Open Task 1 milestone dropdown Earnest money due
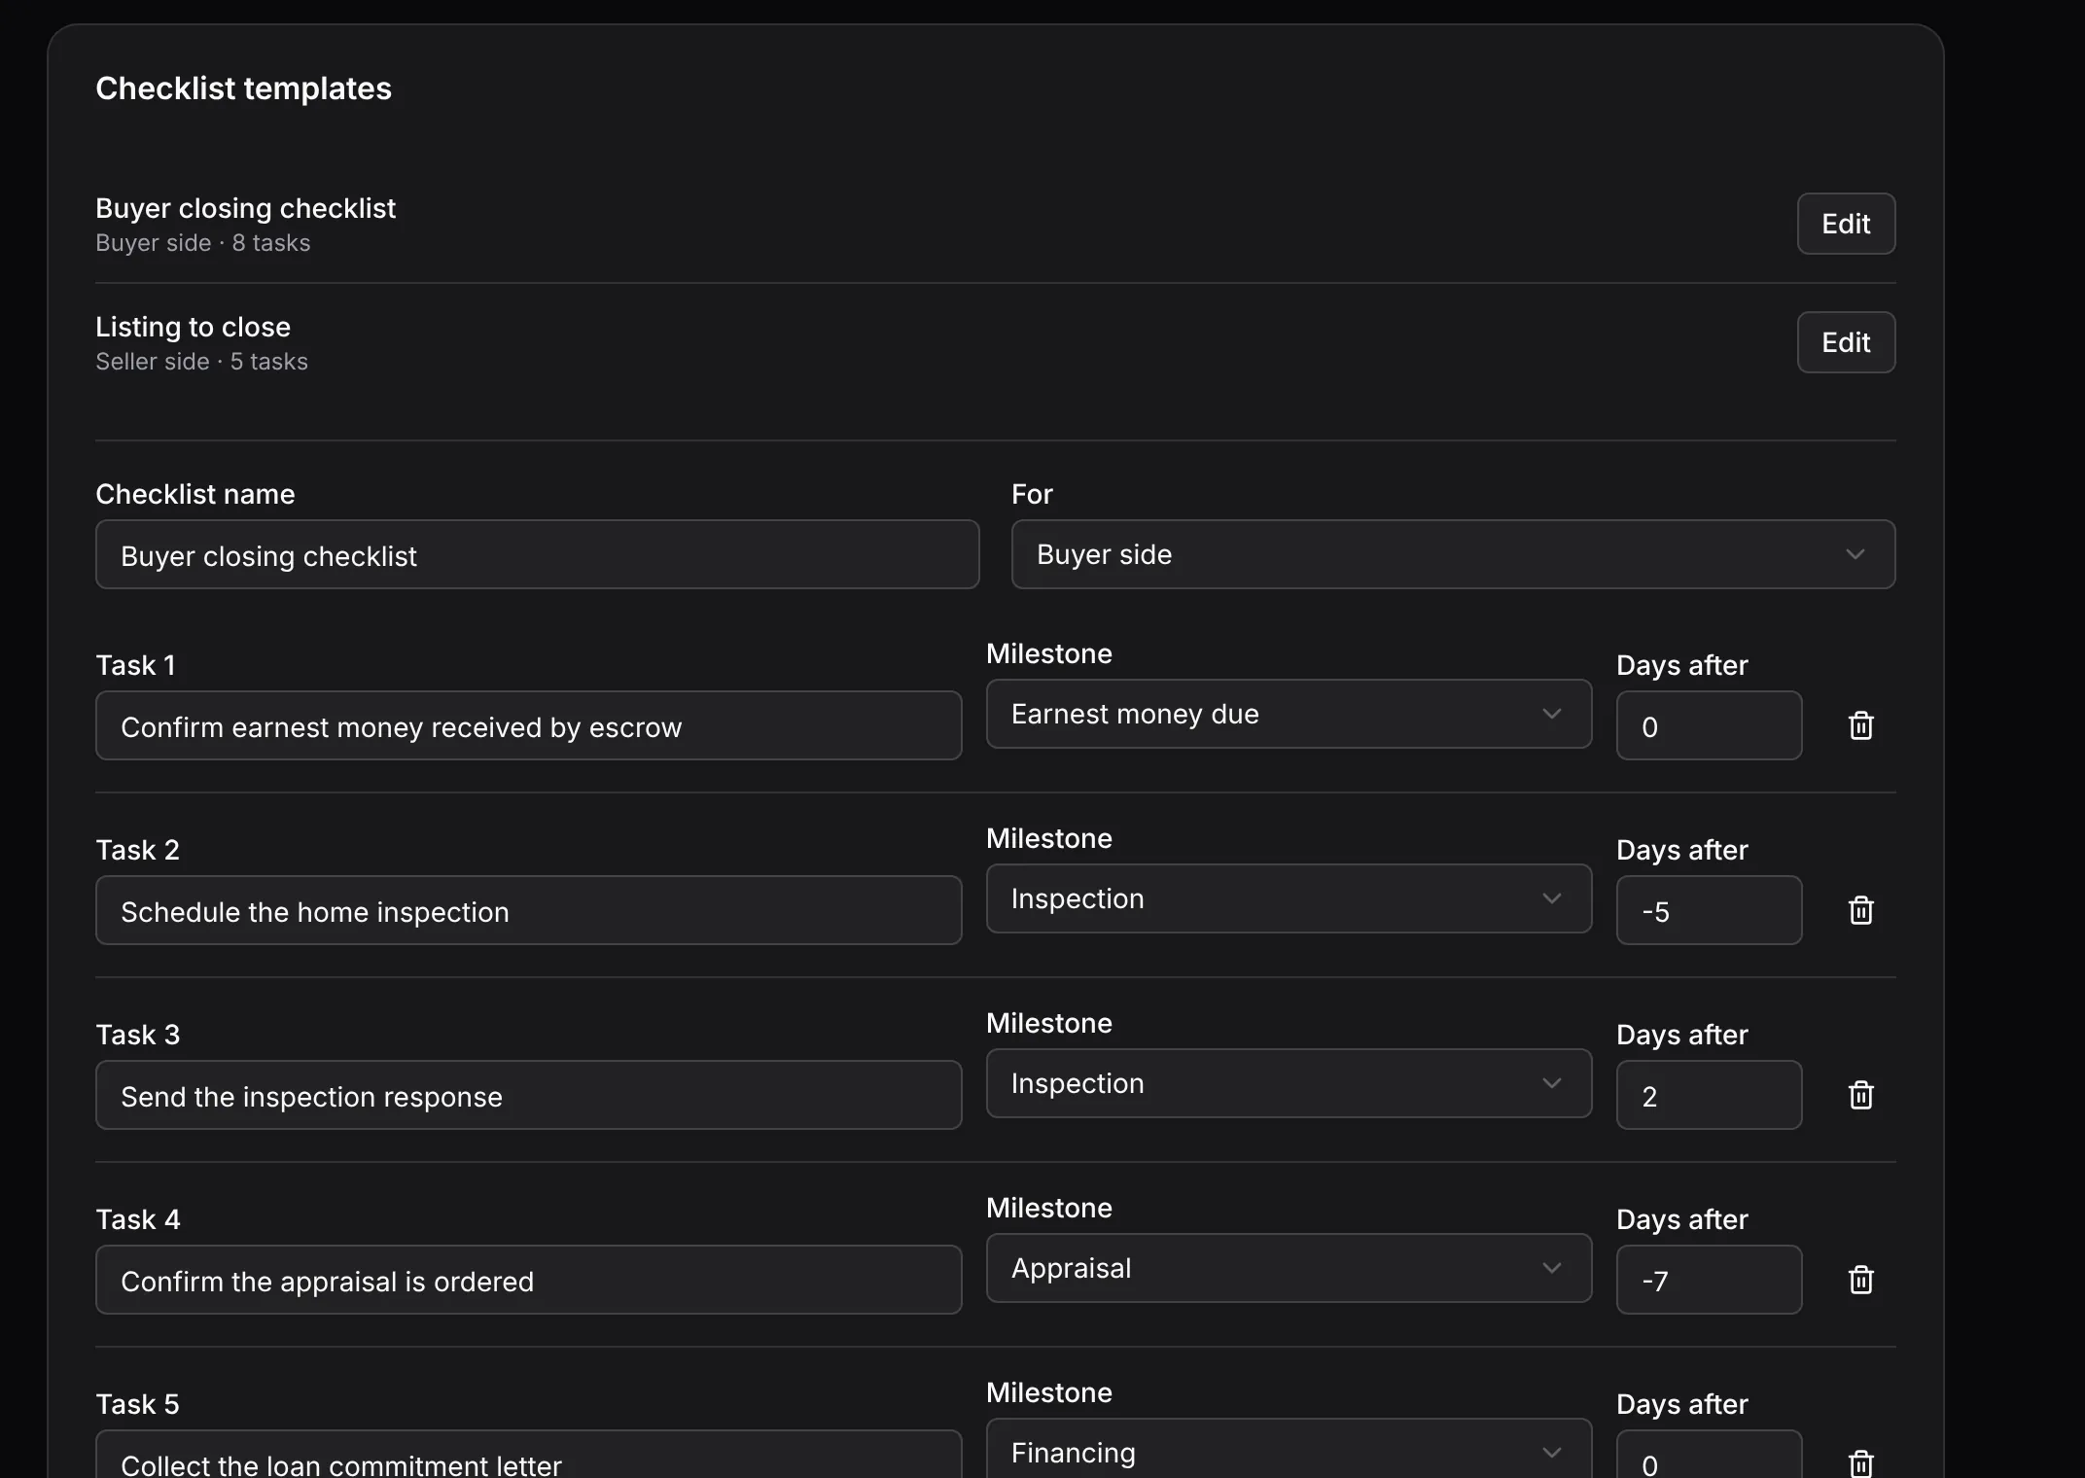The width and height of the screenshot is (2085, 1478). (1289, 714)
